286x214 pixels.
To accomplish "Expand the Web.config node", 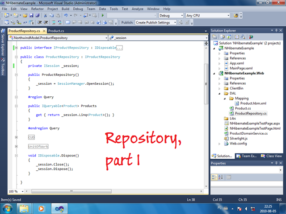I will [x=219, y=144].
